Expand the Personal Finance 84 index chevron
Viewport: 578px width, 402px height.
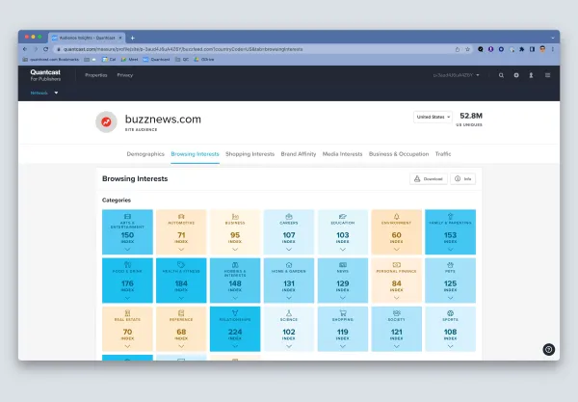pos(396,298)
